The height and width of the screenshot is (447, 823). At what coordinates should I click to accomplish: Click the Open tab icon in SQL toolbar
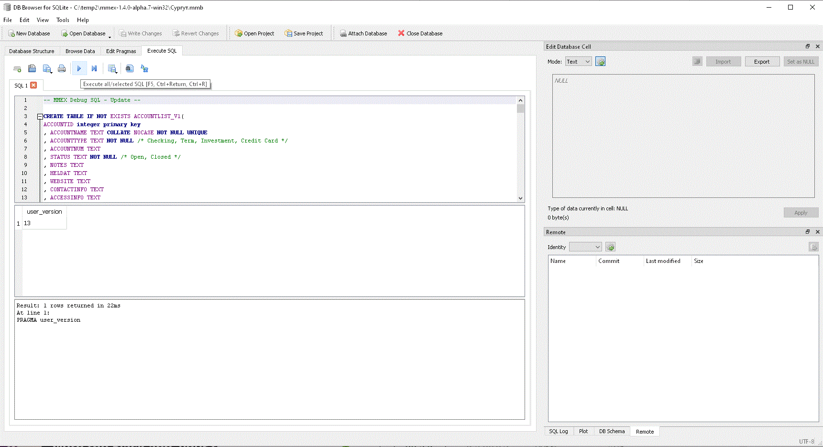[17, 69]
